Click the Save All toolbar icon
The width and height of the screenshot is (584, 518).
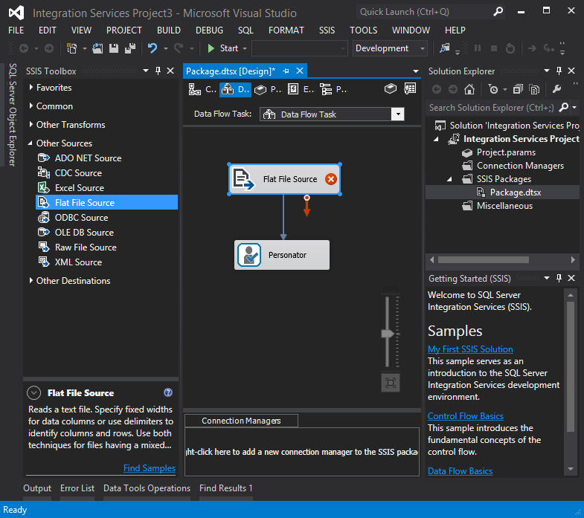point(130,48)
